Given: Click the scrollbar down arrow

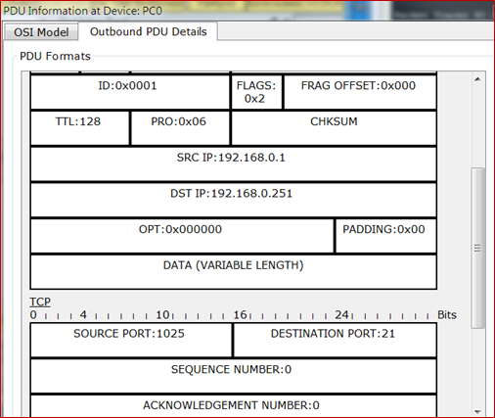Looking at the screenshot, I should (x=477, y=412).
